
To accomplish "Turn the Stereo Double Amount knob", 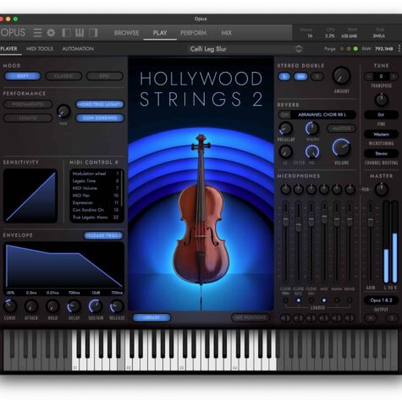I will (341, 76).
